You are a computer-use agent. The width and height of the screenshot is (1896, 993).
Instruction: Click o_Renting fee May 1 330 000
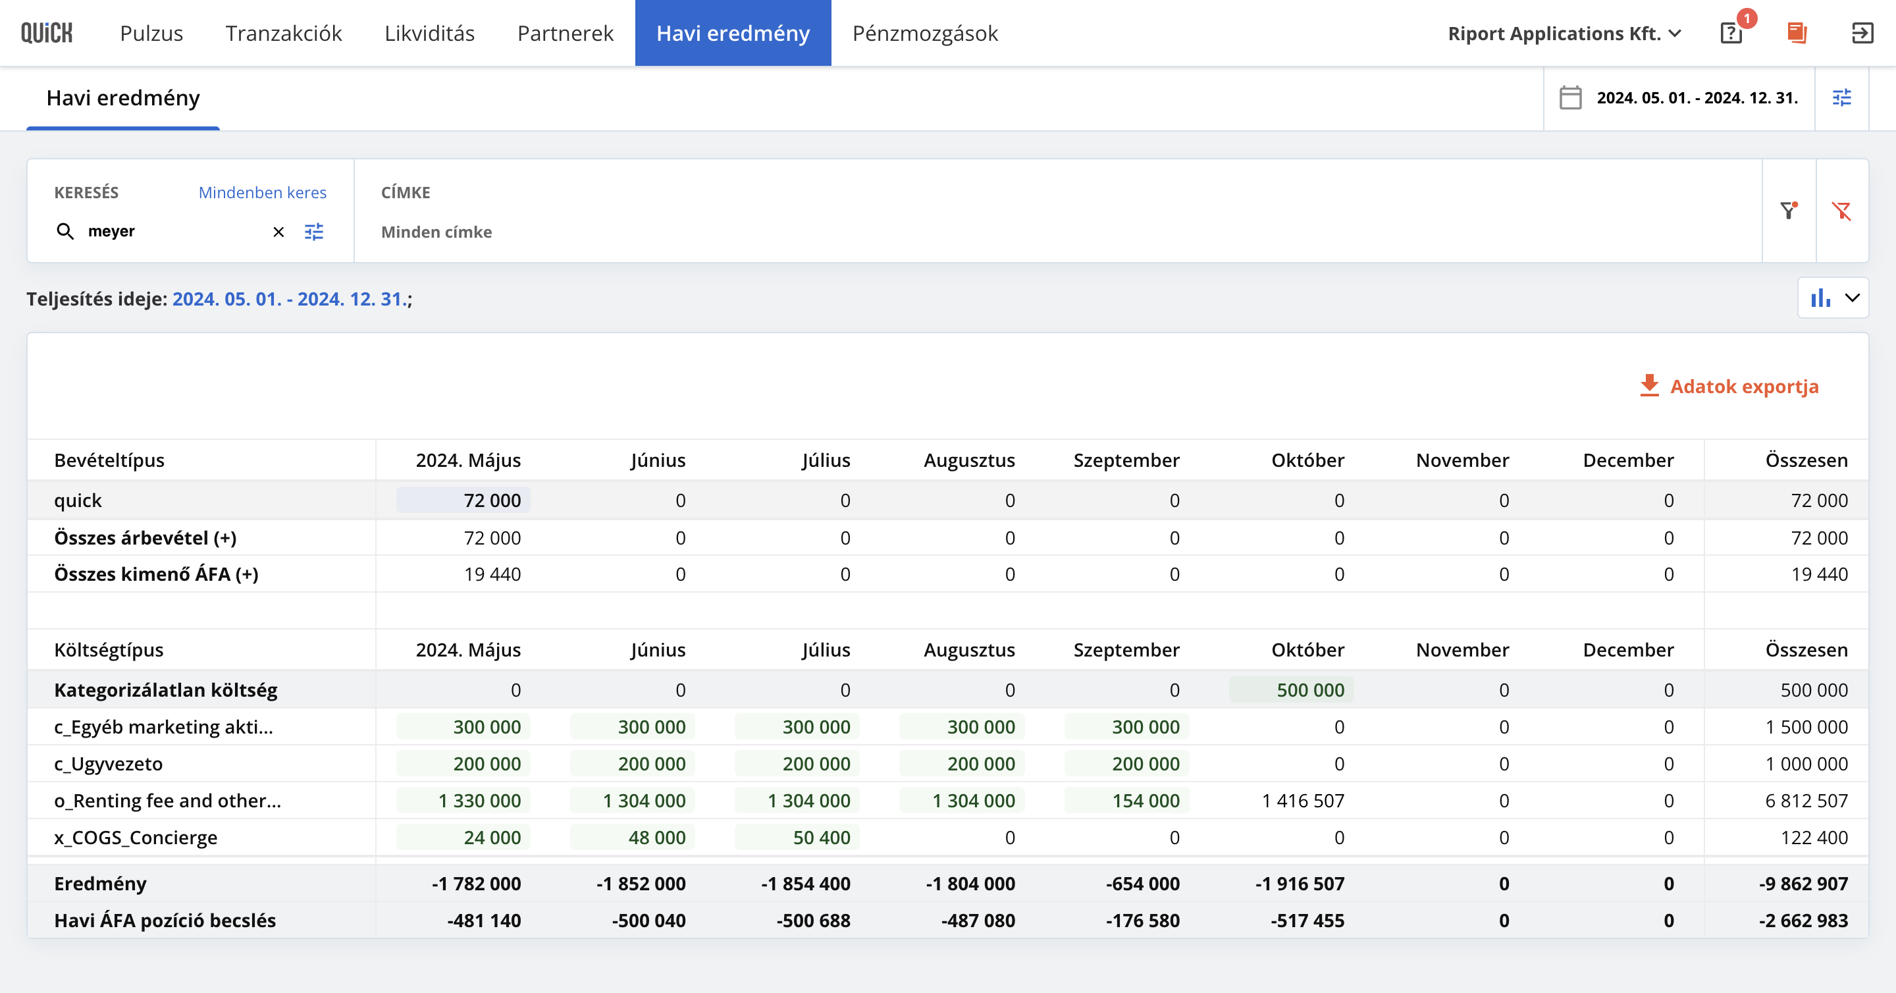tap(463, 800)
